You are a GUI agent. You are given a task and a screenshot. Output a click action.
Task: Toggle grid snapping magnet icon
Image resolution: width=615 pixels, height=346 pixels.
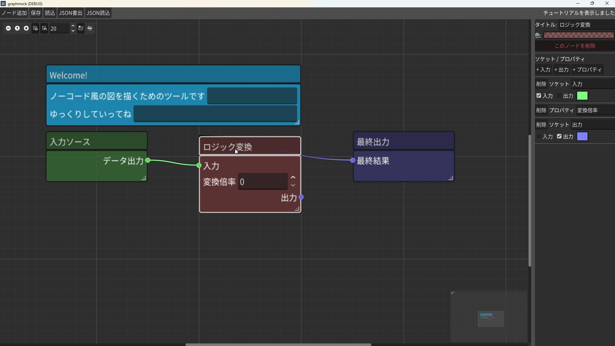point(44,29)
